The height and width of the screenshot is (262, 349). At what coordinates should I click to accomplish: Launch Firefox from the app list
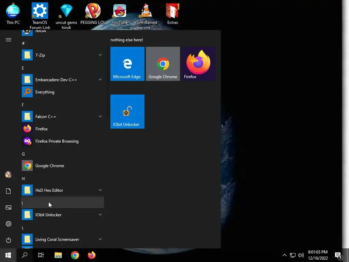click(62, 129)
